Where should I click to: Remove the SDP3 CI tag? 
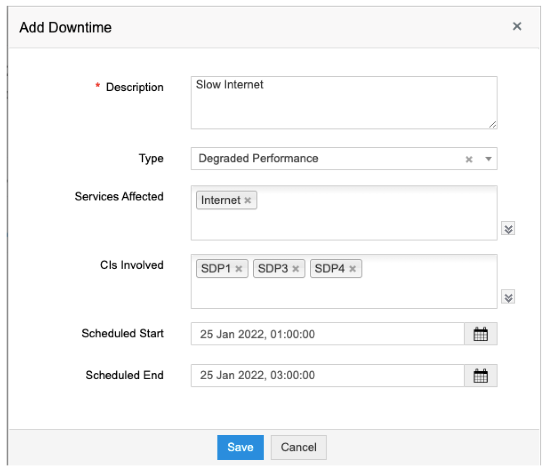tap(296, 269)
